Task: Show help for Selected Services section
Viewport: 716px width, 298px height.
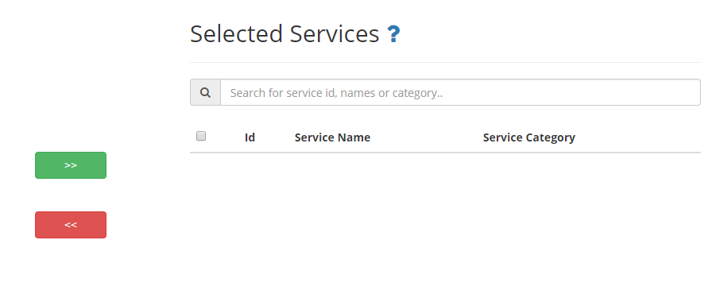Action: 393,34
